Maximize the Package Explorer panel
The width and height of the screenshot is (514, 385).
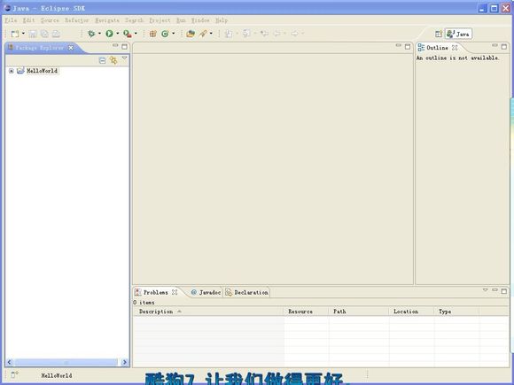click(x=125, y=47)
